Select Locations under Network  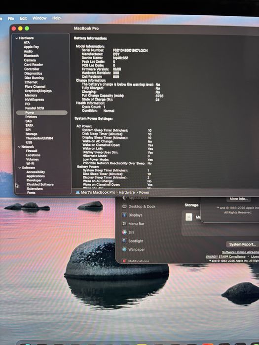[x=33, y=155]
